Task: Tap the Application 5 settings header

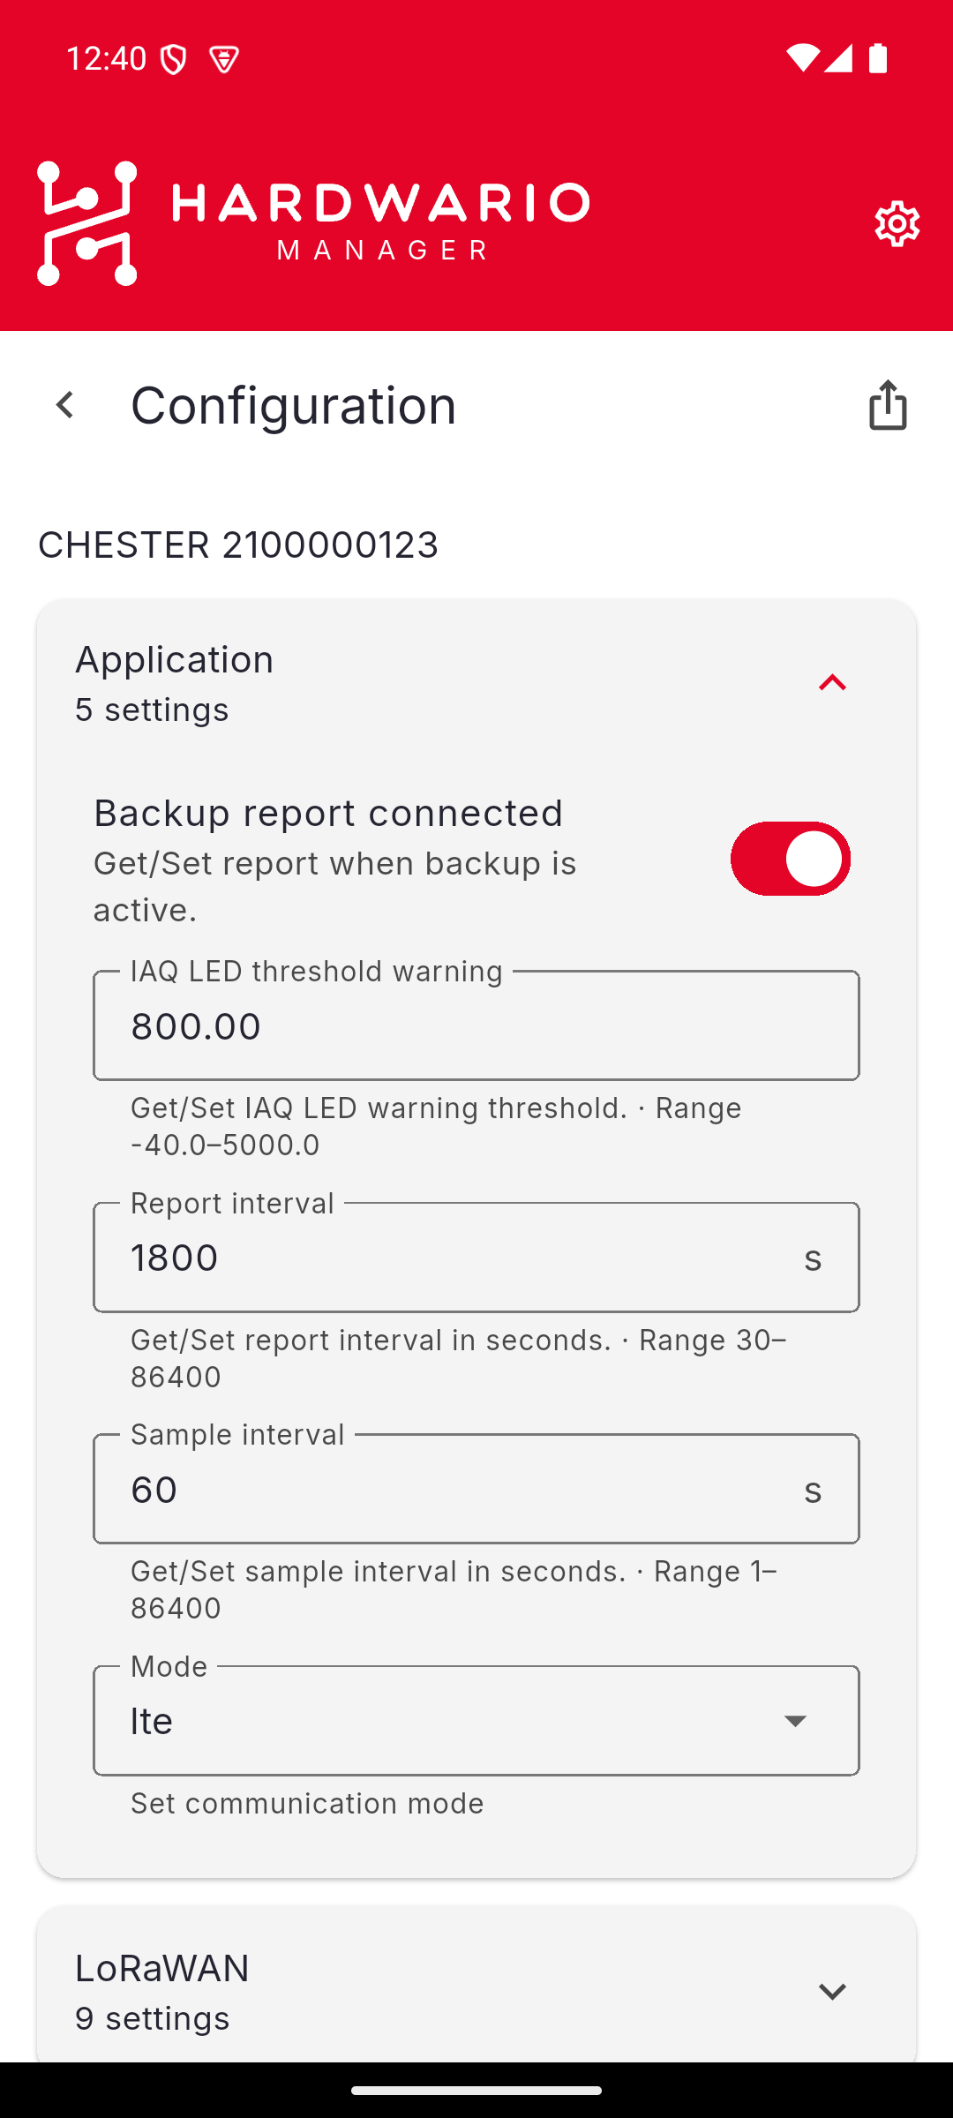Action: pyautogui.click(x=476, y=683)
